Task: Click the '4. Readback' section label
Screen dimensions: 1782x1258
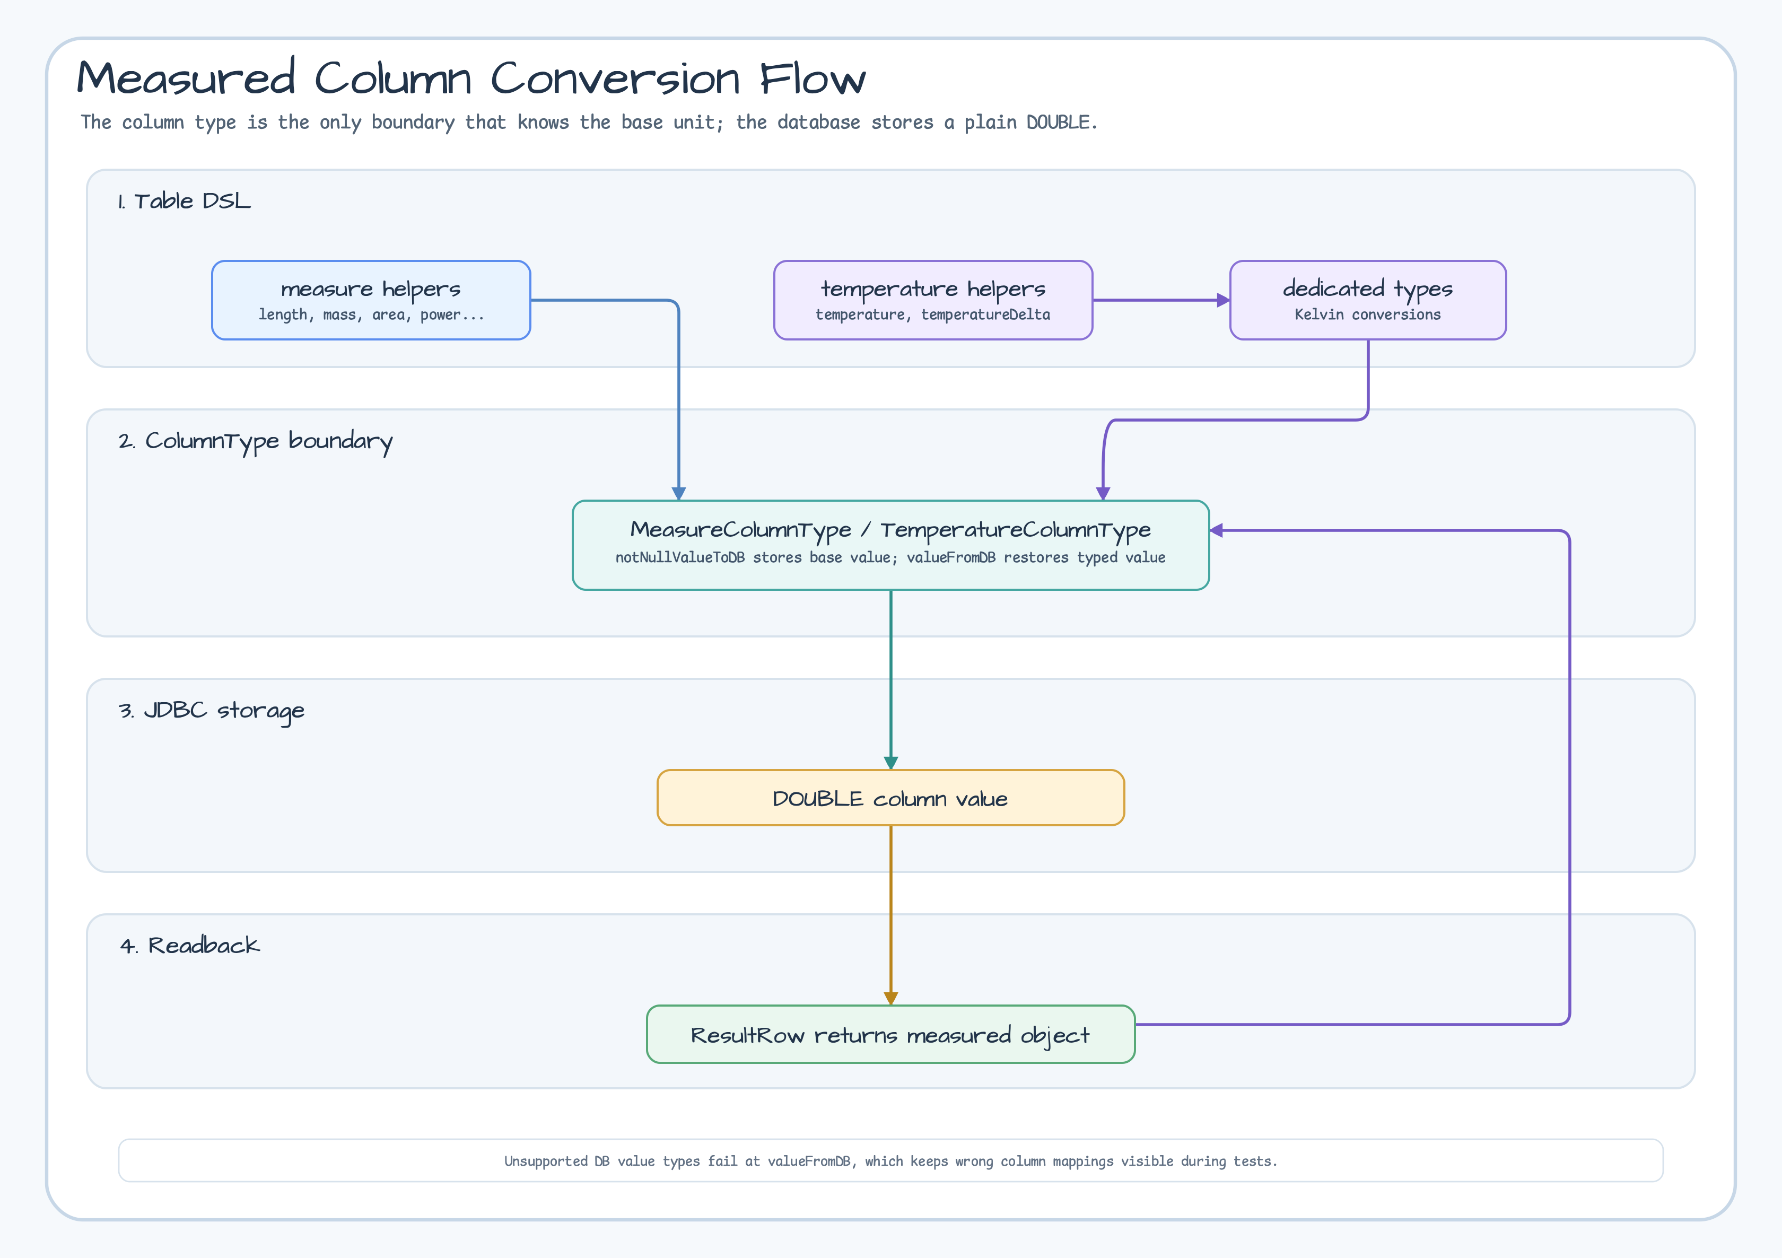Action: pos(189,945)
